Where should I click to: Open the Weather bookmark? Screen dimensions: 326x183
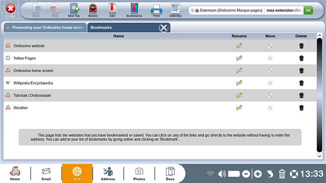click(x=21, y=108)
